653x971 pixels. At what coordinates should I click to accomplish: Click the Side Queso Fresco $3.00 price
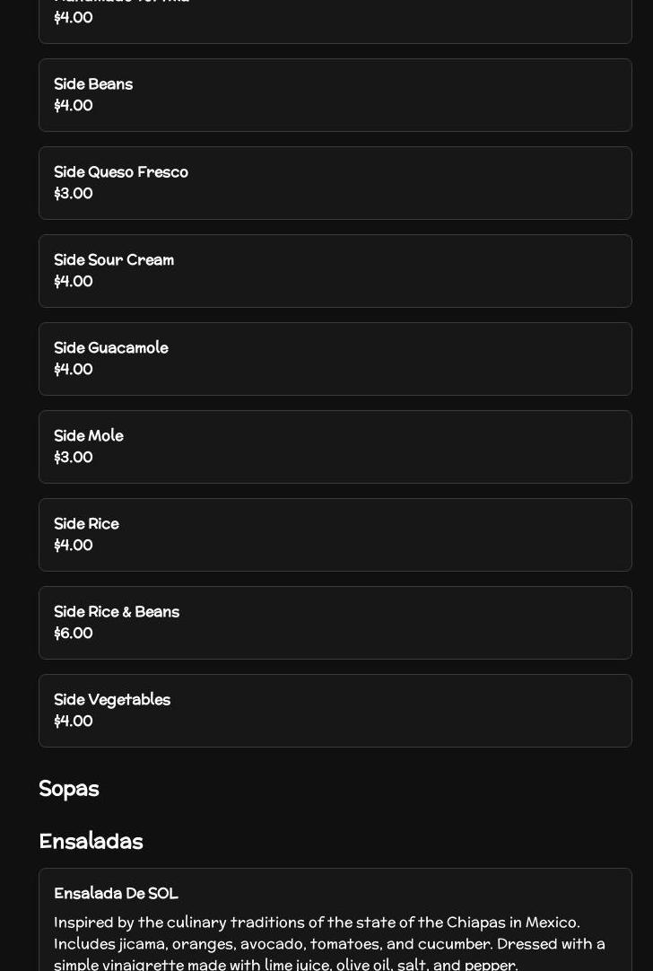coord(74,194)
